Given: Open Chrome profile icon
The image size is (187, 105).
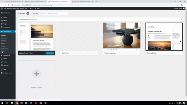Looking at the screenshot, I should 182,5.
